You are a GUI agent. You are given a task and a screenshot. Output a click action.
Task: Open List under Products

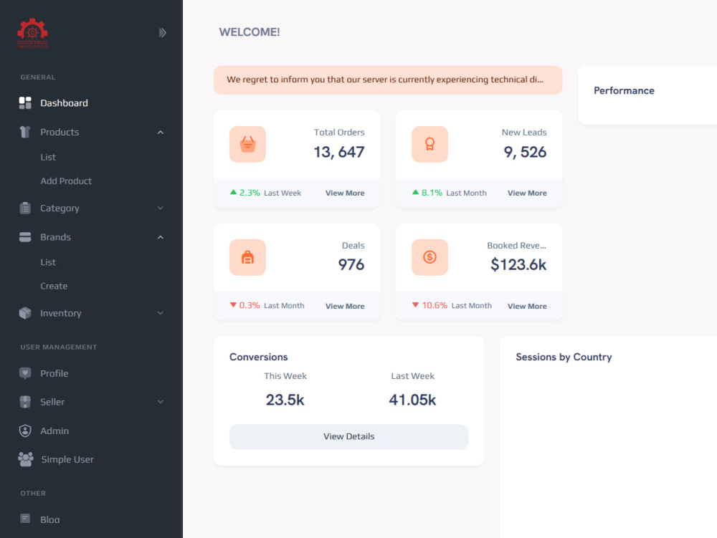pyautogui.click(x=48, y=157)
